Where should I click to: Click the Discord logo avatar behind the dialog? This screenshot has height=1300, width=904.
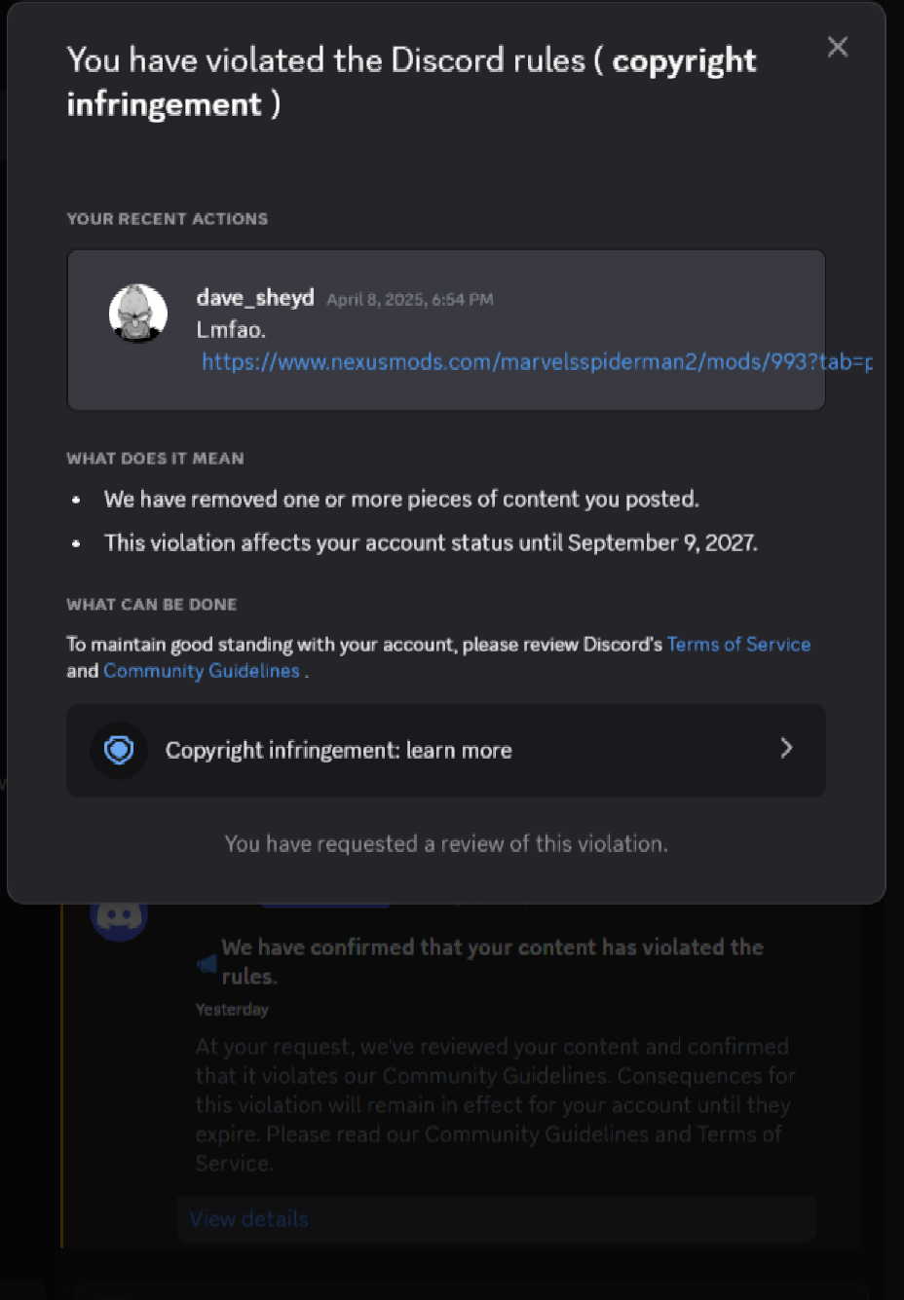tap(119, 917)
